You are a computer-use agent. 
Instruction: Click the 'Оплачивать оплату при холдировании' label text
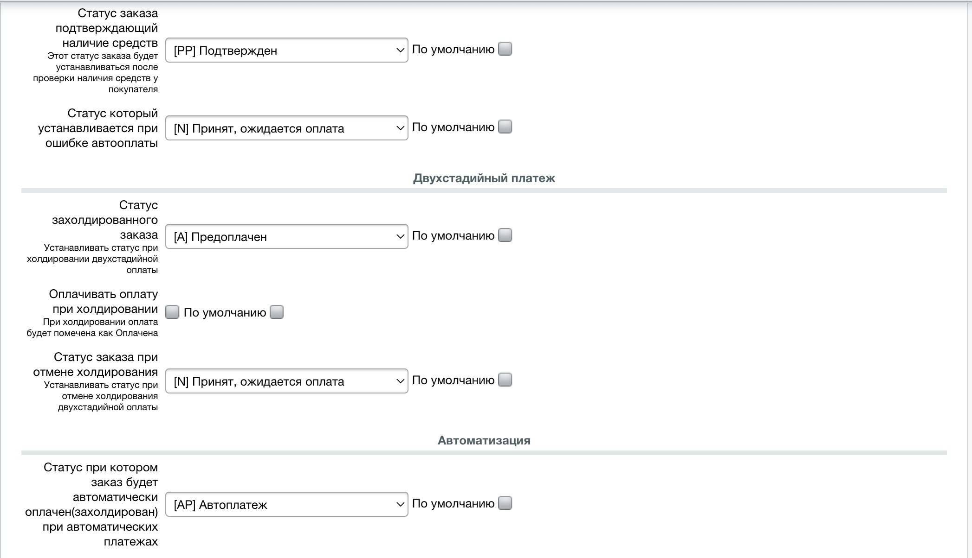(104, 302)
